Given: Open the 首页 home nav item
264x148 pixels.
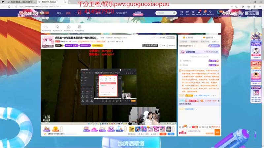Looking at the screenshot, I should tap(59, 13).
